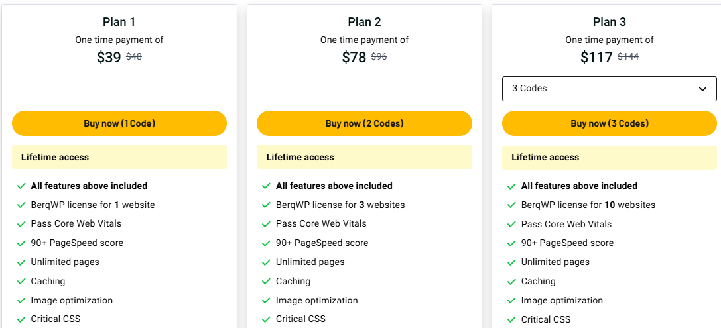Click checkmark next to BerqWP license for 10 websites
721x328 pixels.
pyautogui.click(x=511, y=205)
